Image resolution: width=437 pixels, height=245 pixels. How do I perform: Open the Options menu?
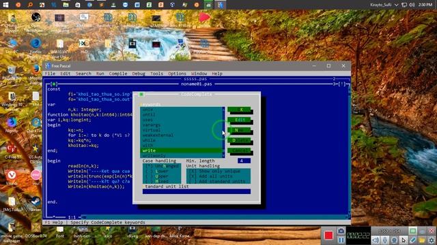pyautogui.click(x=177, y=73)
